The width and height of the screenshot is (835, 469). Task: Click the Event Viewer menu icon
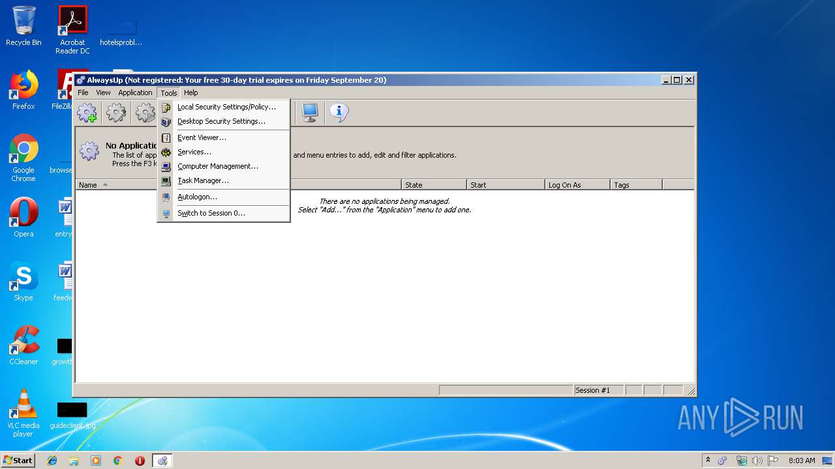tap(166, 137)
